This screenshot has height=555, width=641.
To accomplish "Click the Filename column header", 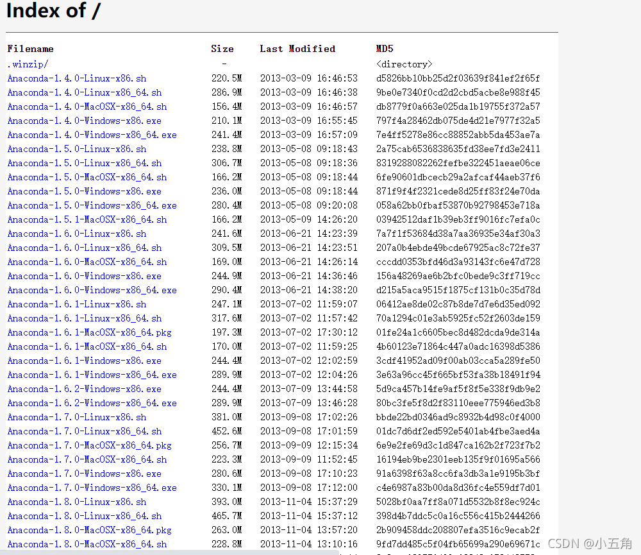I will click(31, 49).
